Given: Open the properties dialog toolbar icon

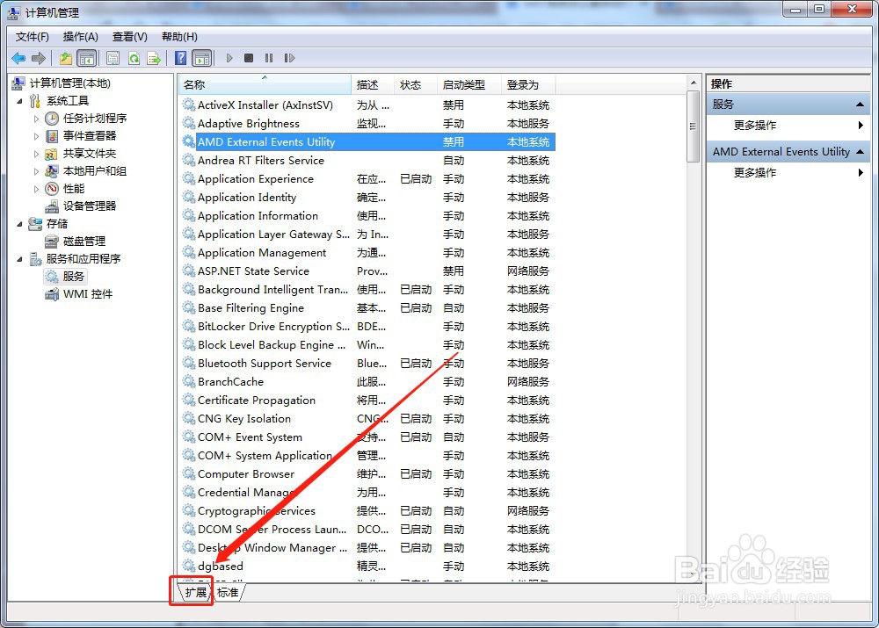Looking at the screenshot, I should (x=113, y=58).
